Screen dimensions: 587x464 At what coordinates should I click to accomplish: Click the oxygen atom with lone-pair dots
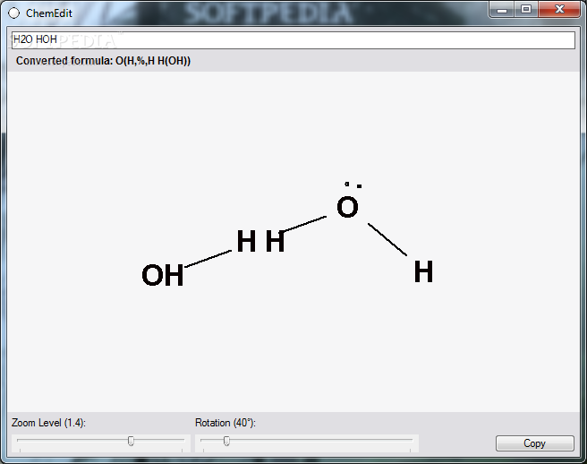348,207
